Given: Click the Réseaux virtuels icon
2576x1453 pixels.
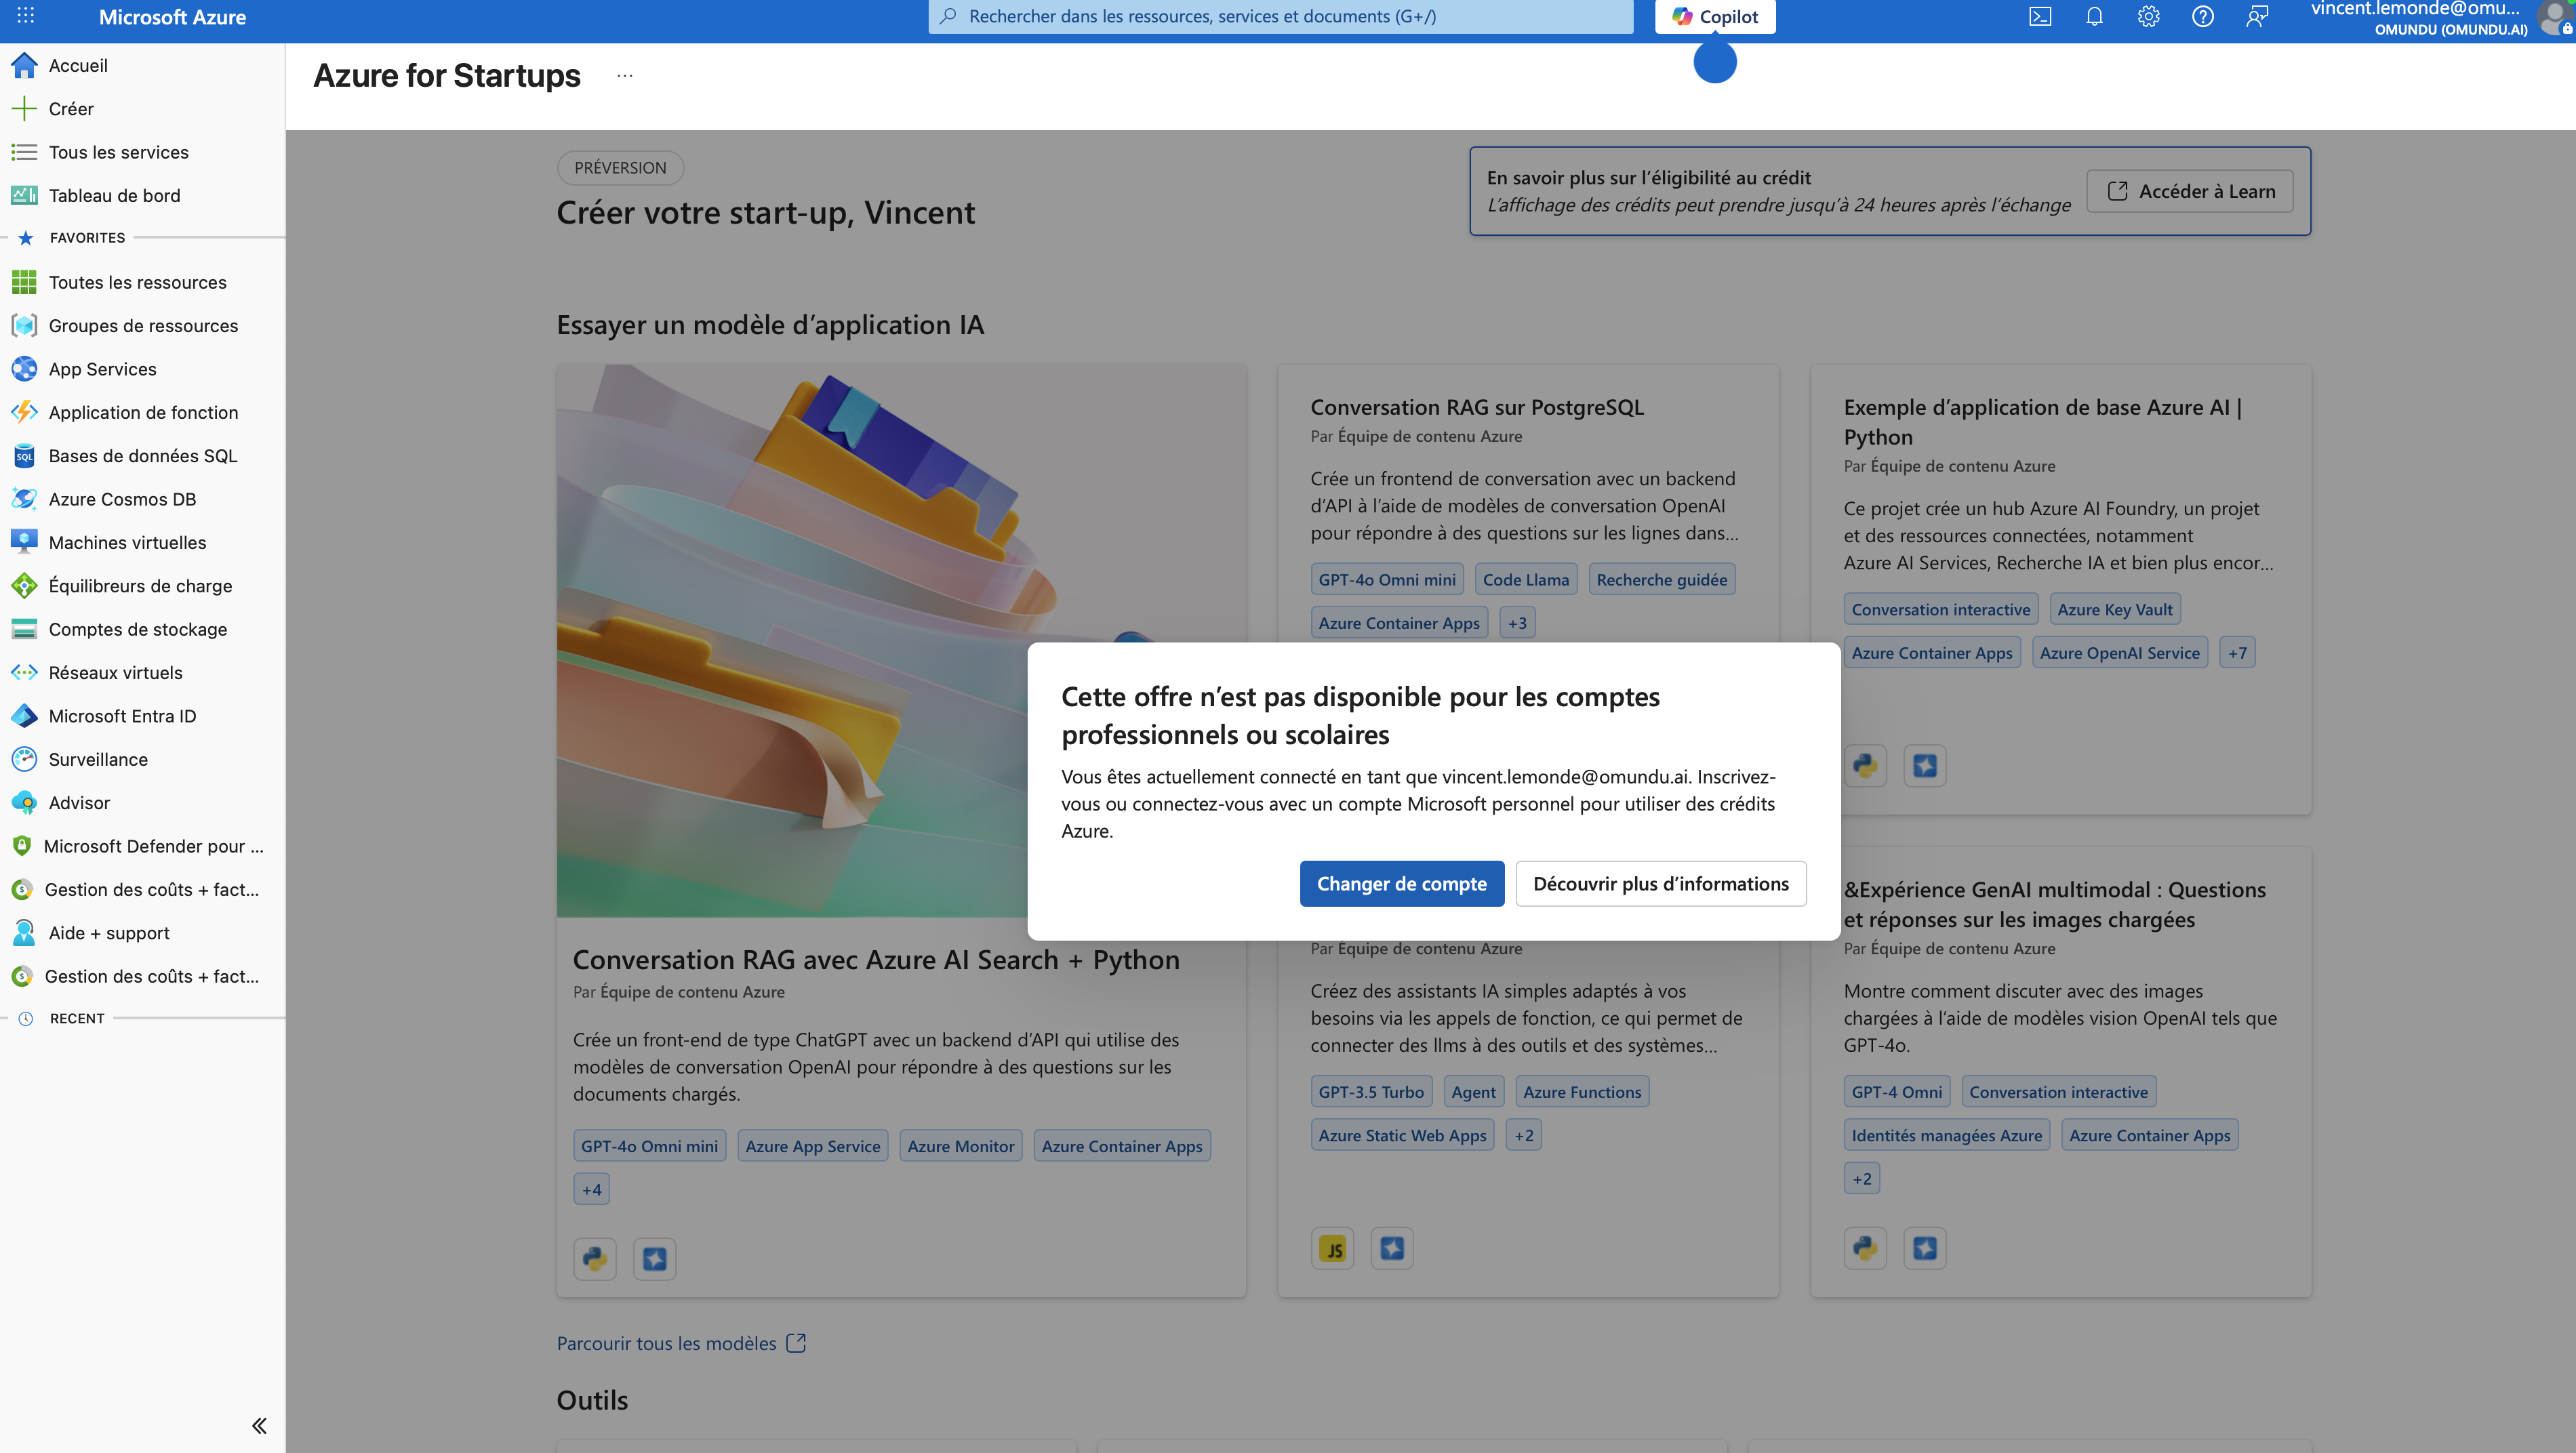Looking at the screenshot, I should pyautogui.click(x=24, y=672).
